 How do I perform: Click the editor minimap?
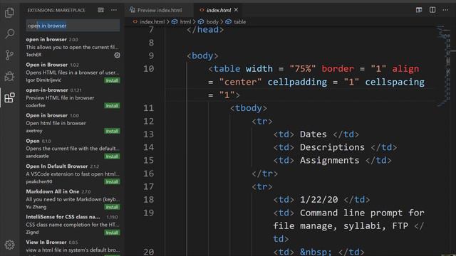pyautogui.click(x=444, y=65)
